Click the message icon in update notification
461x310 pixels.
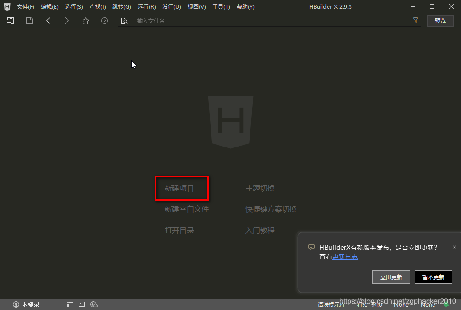click(x=311, y=247)
